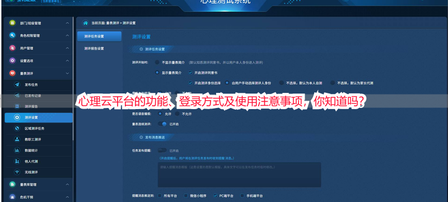Select 不允许 for 是否语音播报
This screenshot has width=448, height=202.
pos(177,114)
